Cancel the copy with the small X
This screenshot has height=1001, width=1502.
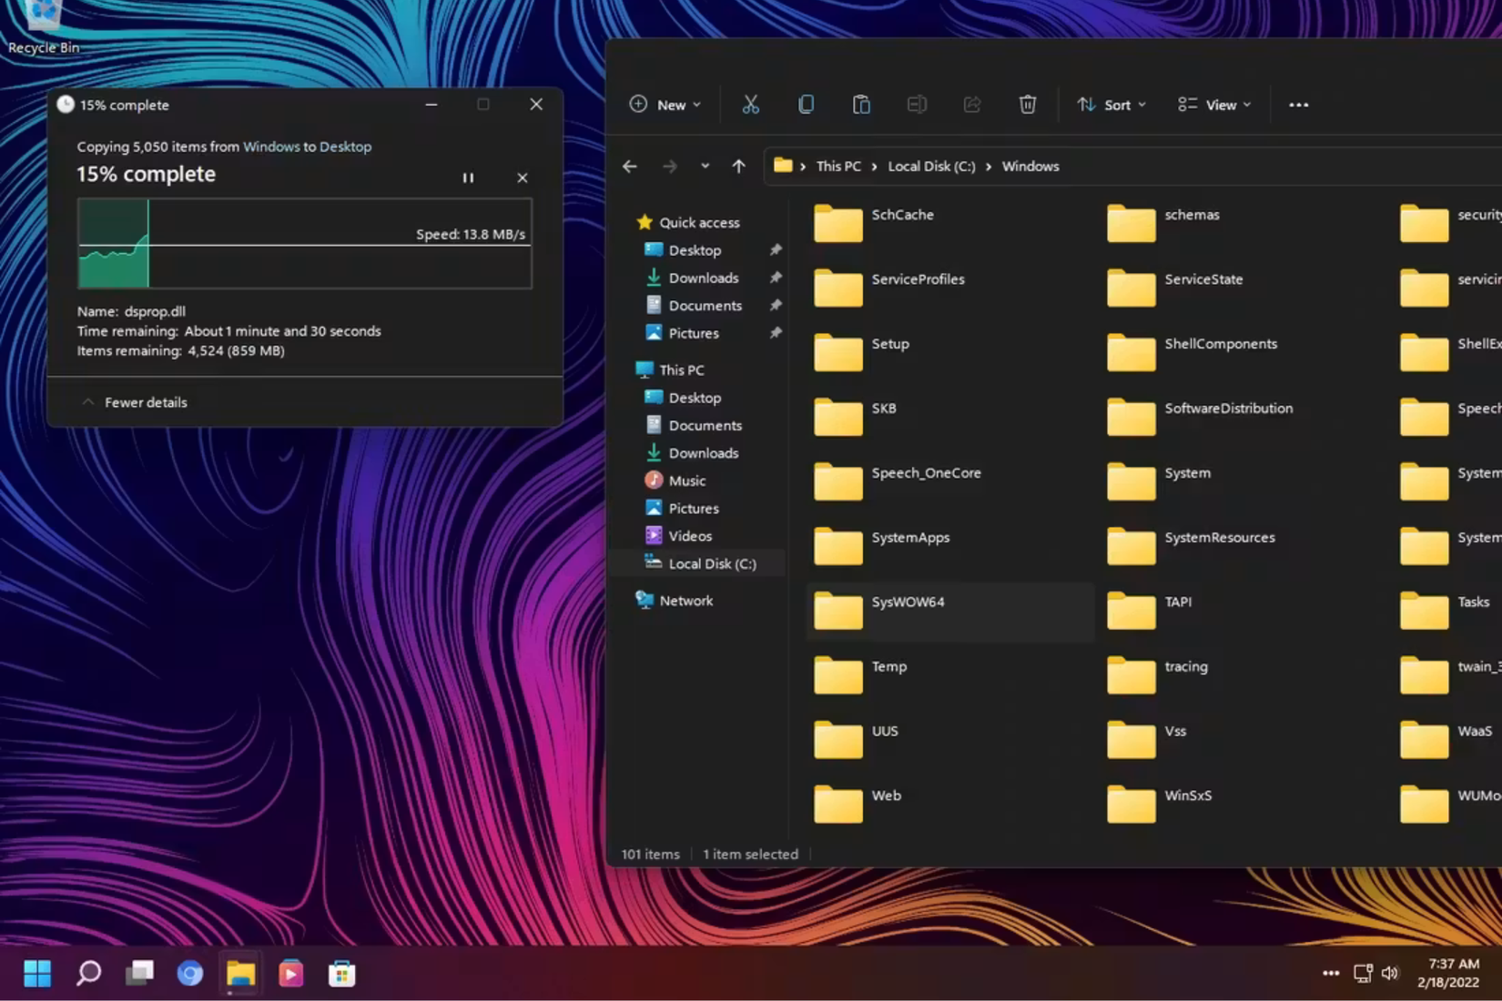click(523, 177)
